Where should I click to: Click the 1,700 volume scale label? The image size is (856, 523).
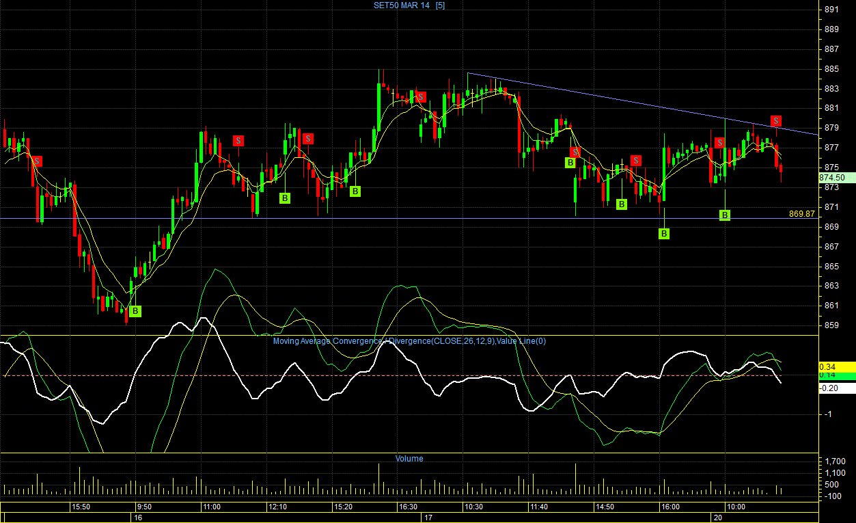[835, 461]
